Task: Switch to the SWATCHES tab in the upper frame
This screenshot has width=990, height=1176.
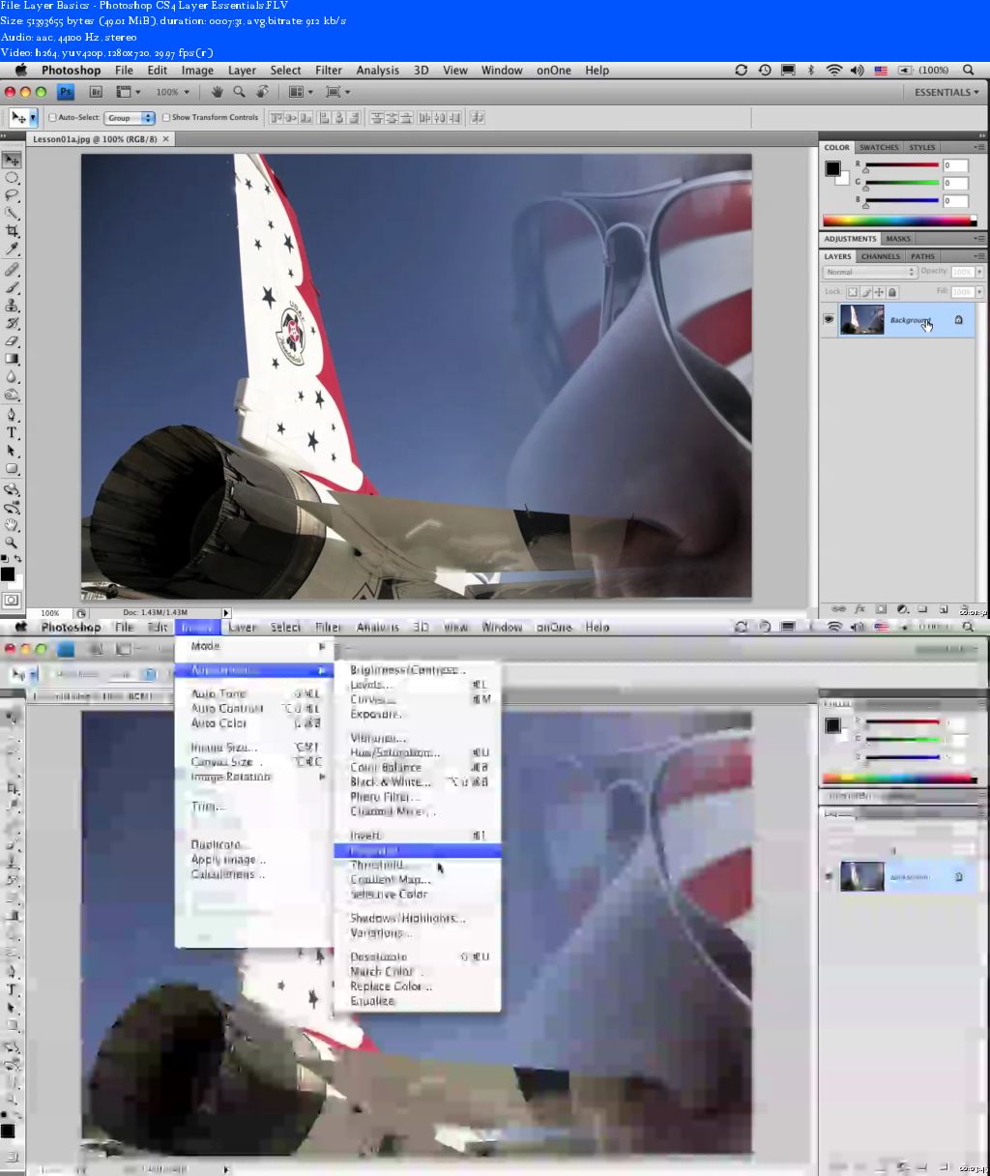Action: [x=879, y=148]
